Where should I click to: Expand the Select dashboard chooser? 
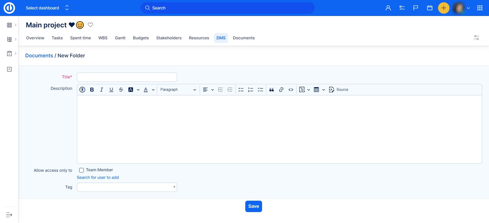pyautogui.click(x=47, y=8)
